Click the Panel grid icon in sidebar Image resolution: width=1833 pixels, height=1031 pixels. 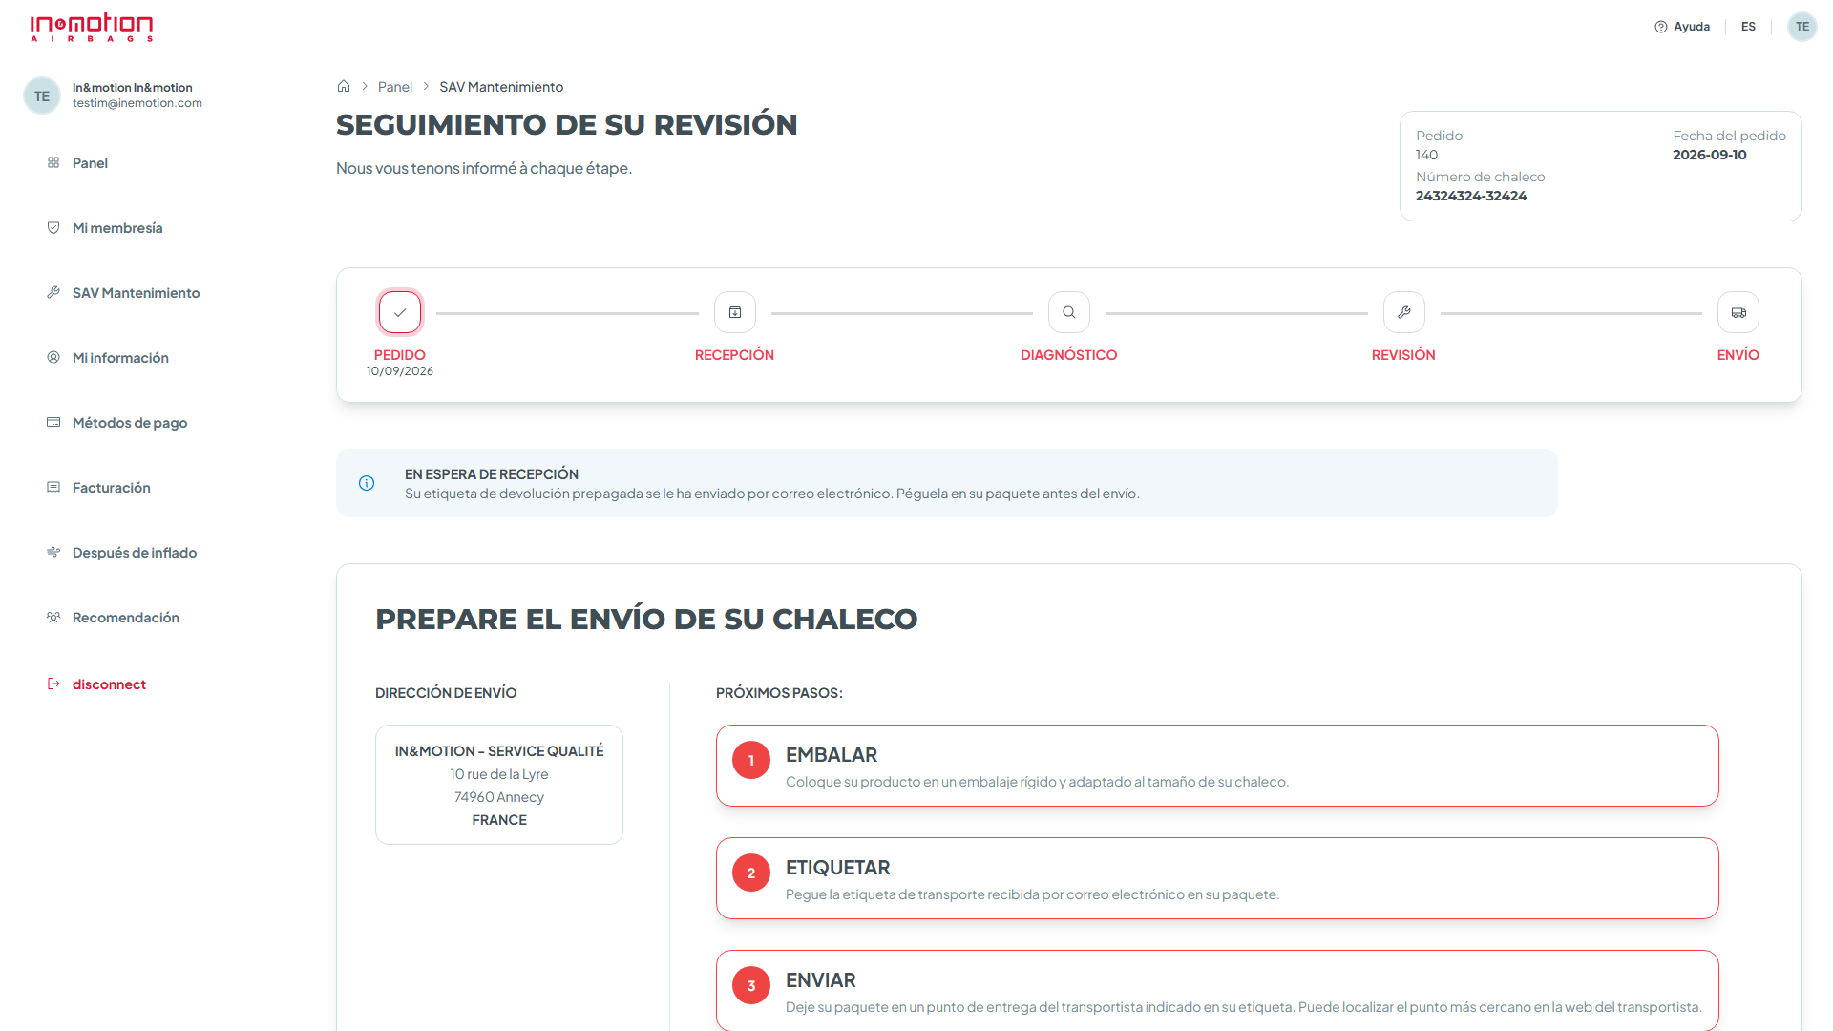coord(53,162)
